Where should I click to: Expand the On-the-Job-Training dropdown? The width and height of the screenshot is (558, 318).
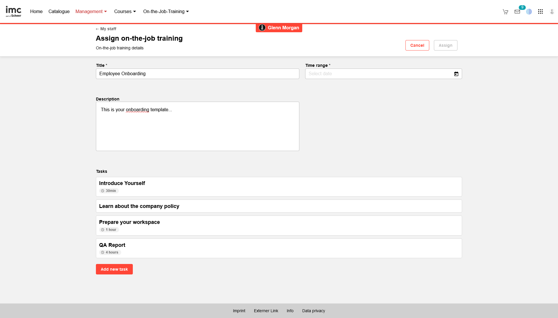(166, 11)
